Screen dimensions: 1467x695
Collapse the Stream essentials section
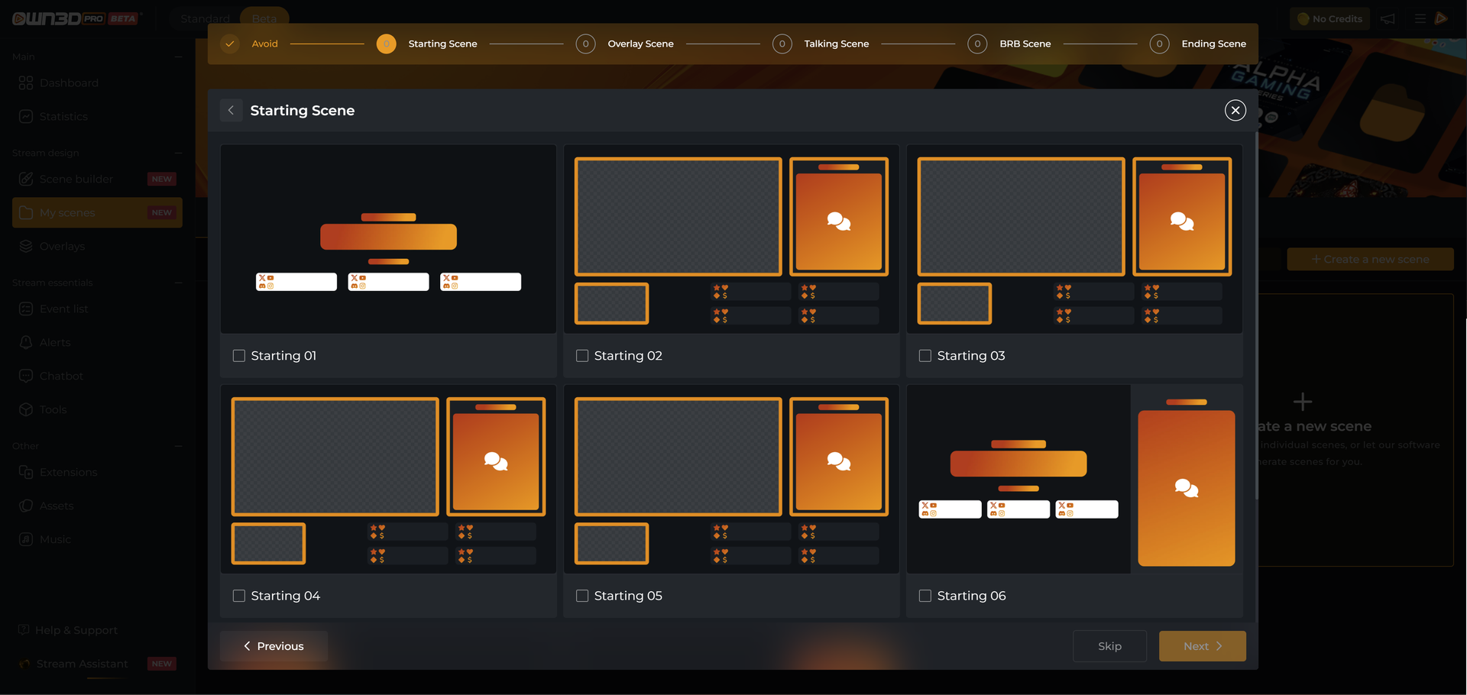[178, 283]
